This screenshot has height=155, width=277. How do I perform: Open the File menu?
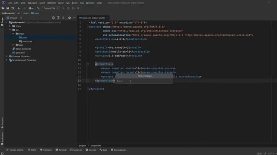10,3
